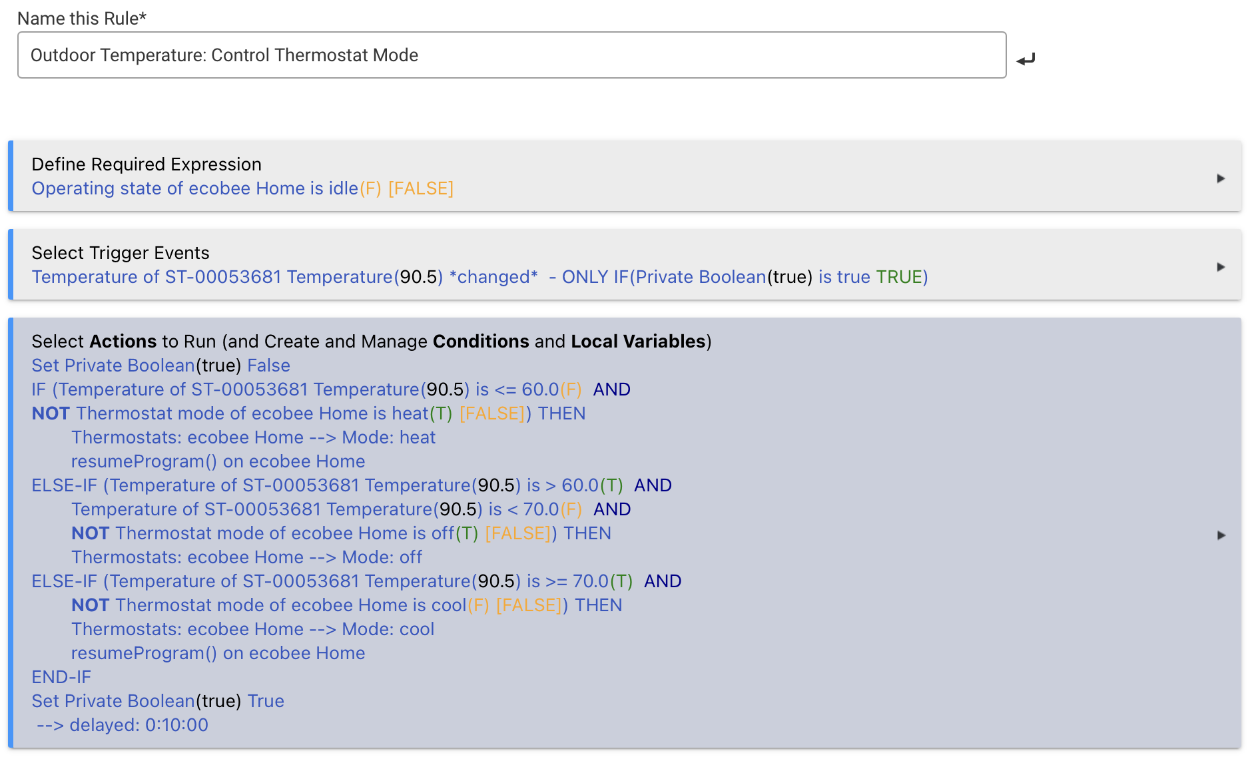Click the Select Actions to Run heading

[372, 342]
